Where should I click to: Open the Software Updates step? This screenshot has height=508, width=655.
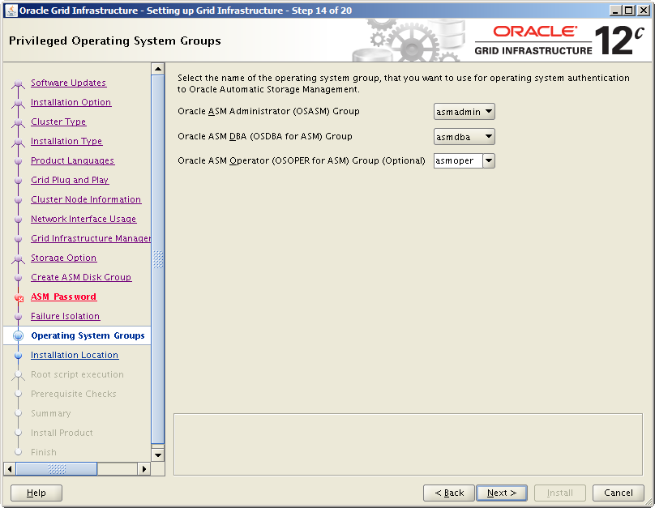[69, 83]
